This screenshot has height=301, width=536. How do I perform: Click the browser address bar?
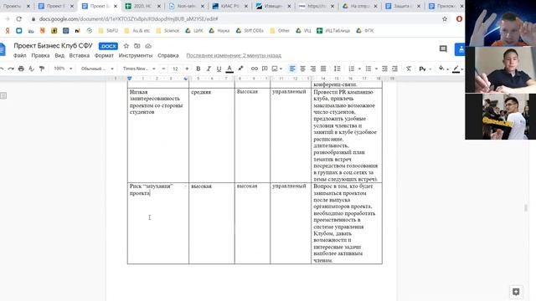[236, 18]
